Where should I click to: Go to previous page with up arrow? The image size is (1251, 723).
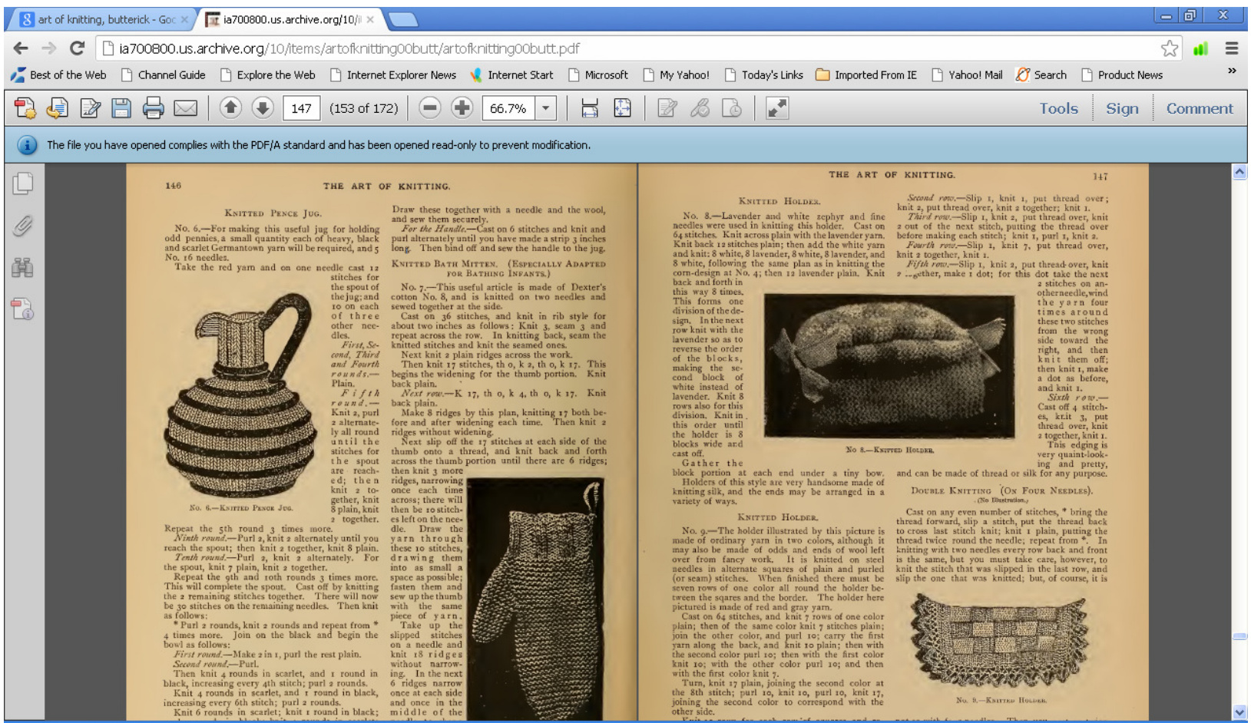pyautogui.click(x=230, y=108)
